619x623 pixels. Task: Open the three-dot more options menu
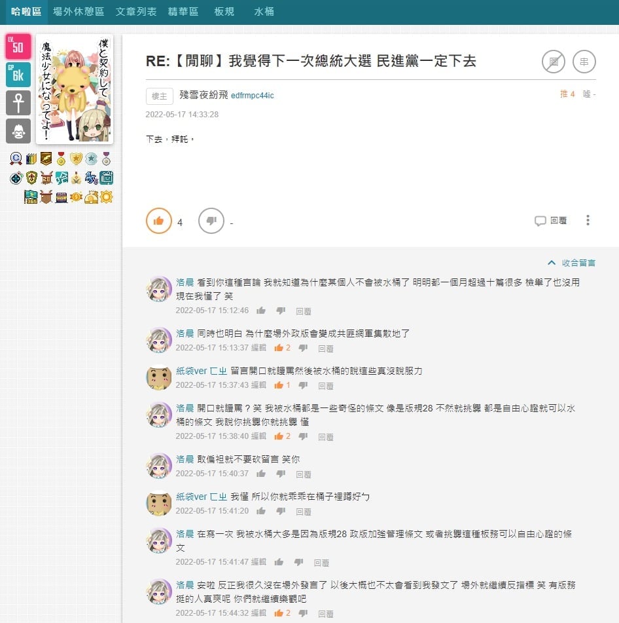pos(588,221)
